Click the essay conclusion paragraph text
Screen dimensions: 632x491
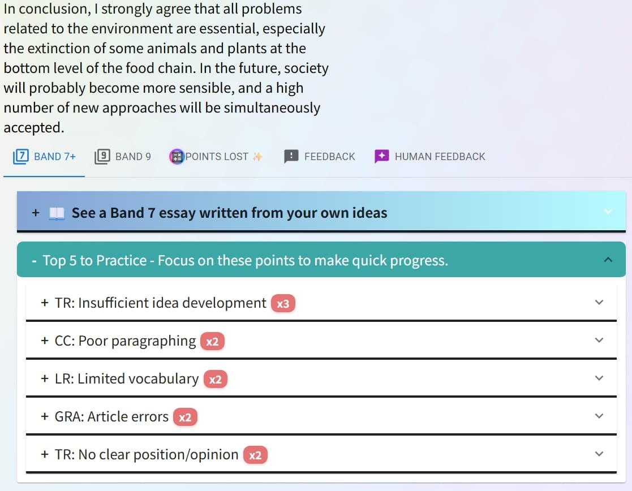[164, 68]
